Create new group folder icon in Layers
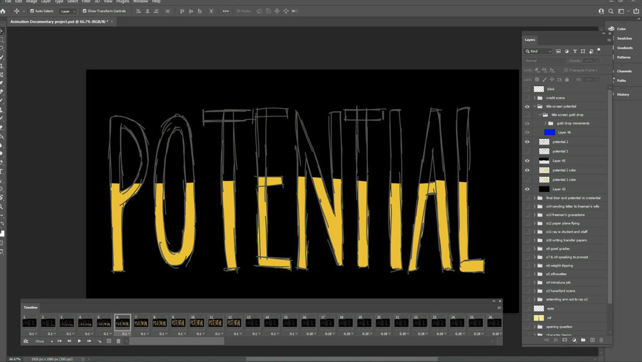The image size is (642, 362). [x=583, y=340]
